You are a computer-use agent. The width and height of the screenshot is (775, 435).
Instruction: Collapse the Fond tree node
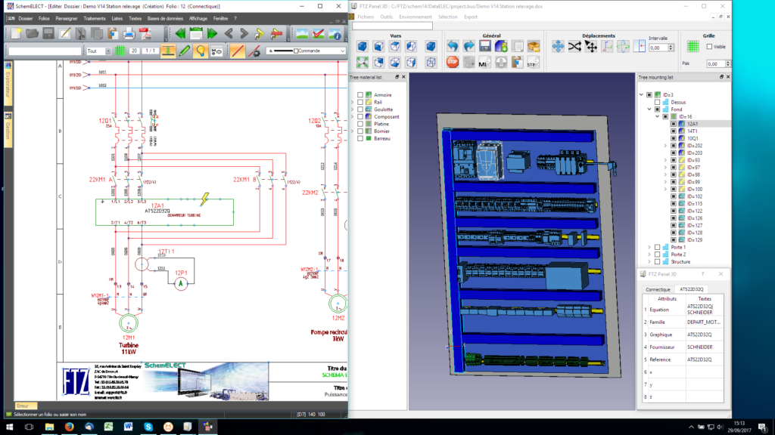tap(649, 110)
